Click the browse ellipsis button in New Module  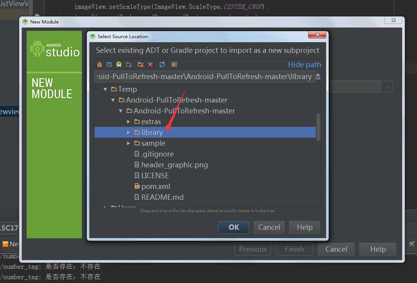(x=386, y=87)
